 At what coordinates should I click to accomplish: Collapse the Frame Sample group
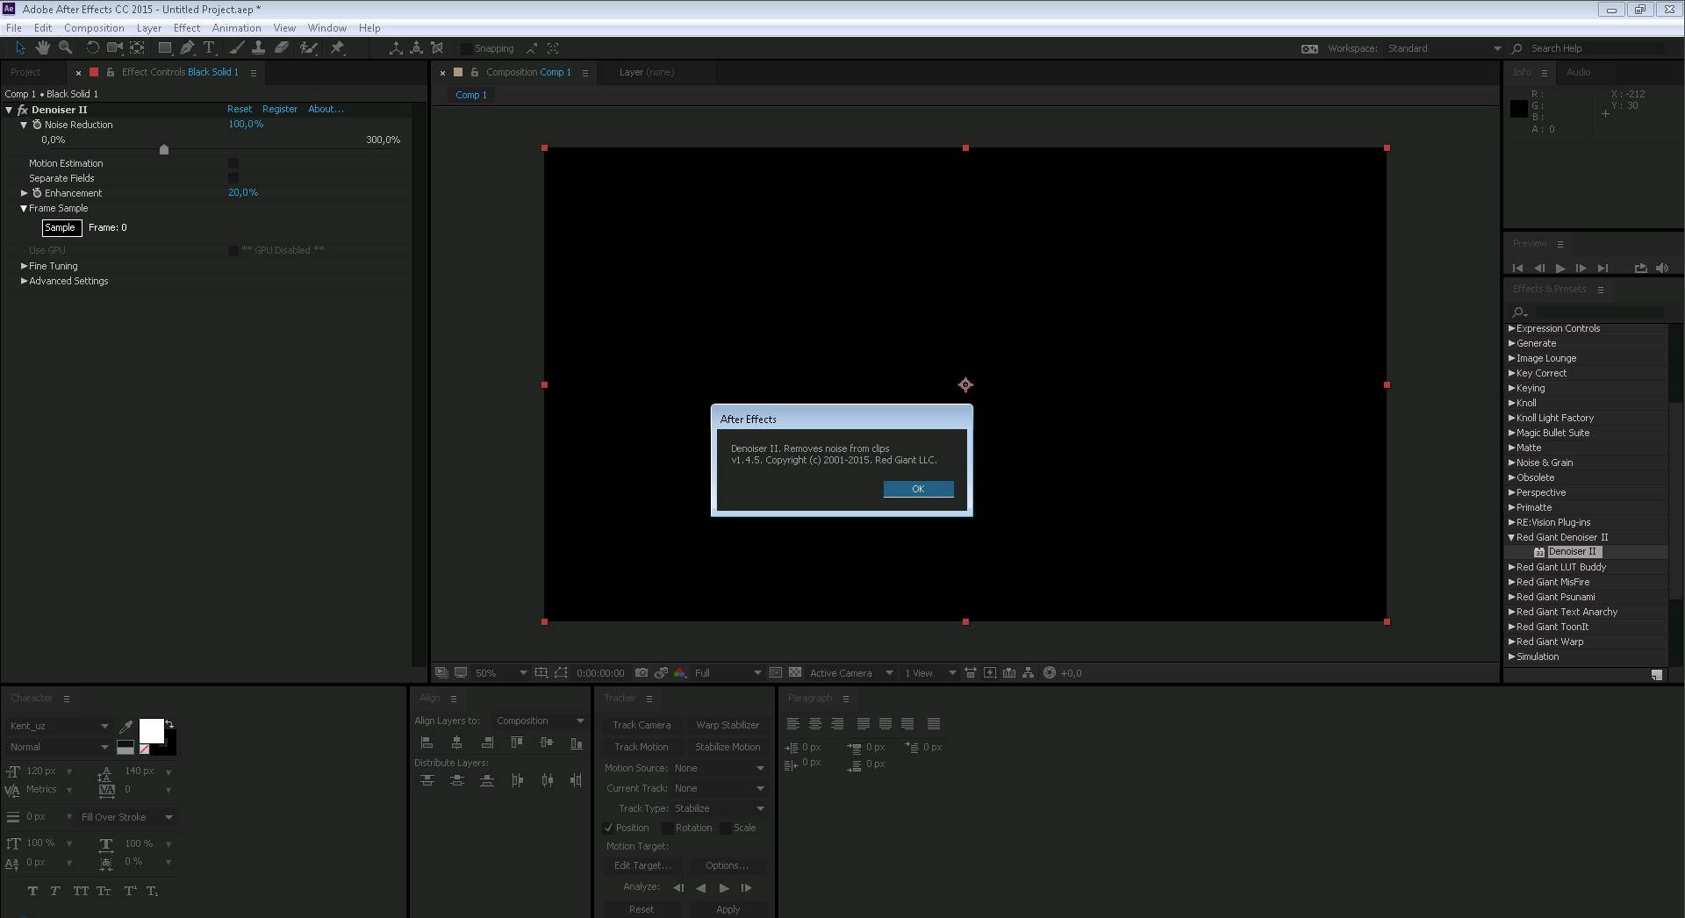coord(24,209)
